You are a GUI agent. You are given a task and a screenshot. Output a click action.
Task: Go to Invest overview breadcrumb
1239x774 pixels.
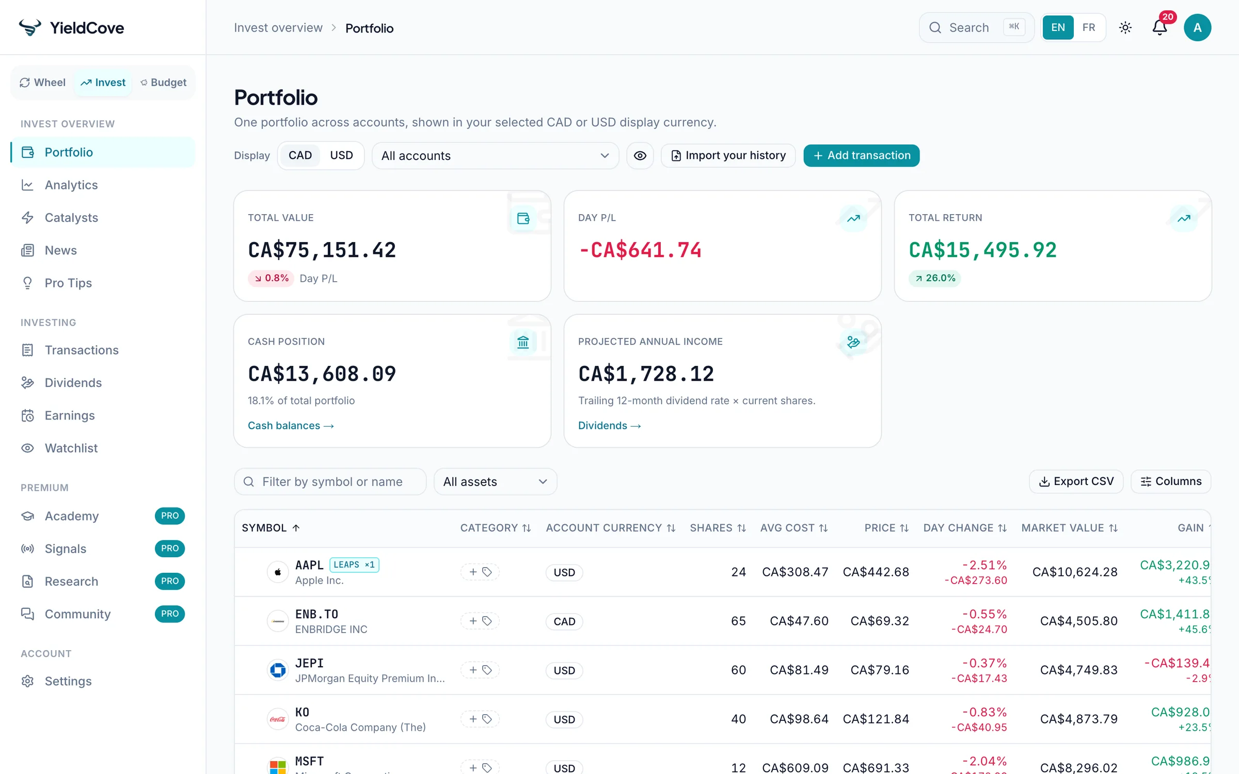pyautogui.click(x=278, y=28)
